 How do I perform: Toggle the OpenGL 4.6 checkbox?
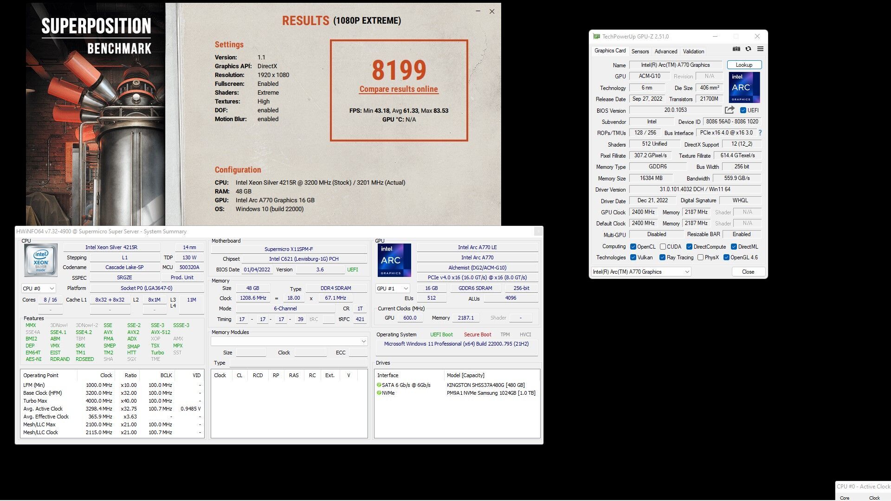point(726,257)
